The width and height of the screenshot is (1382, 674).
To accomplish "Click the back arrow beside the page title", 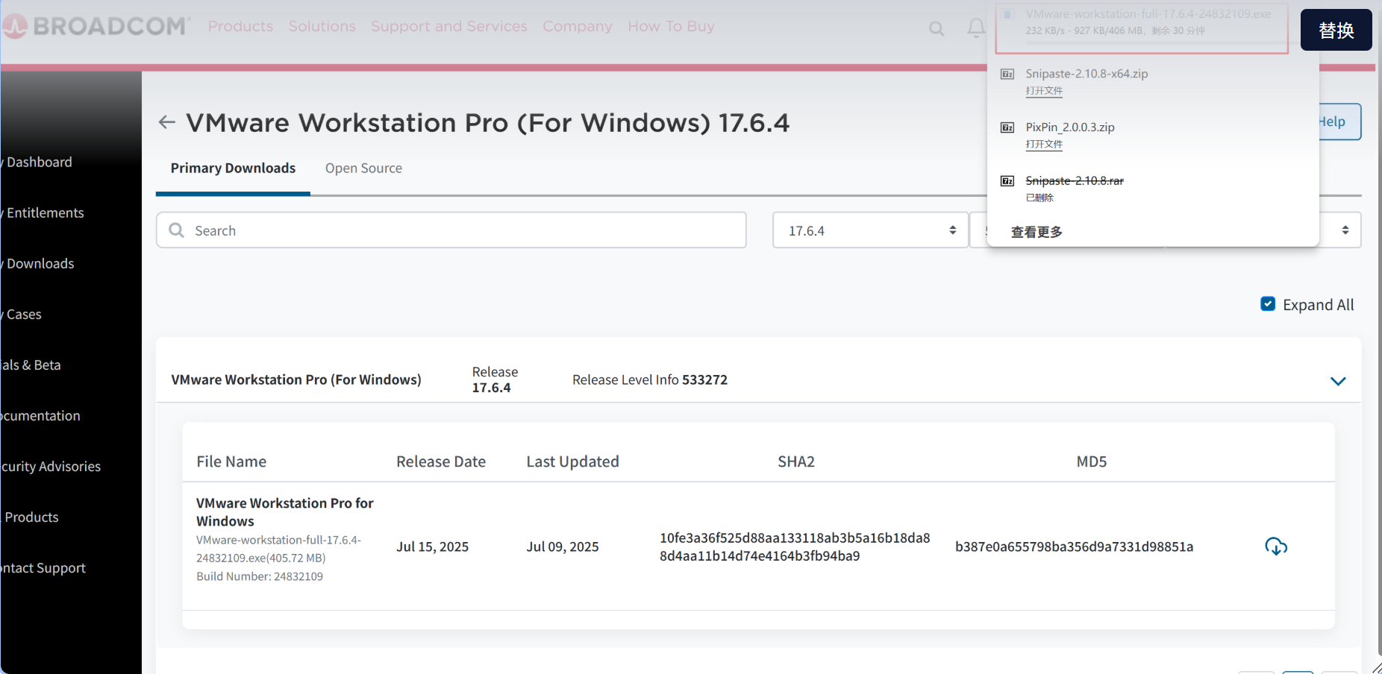I will [x=167, y=122].
